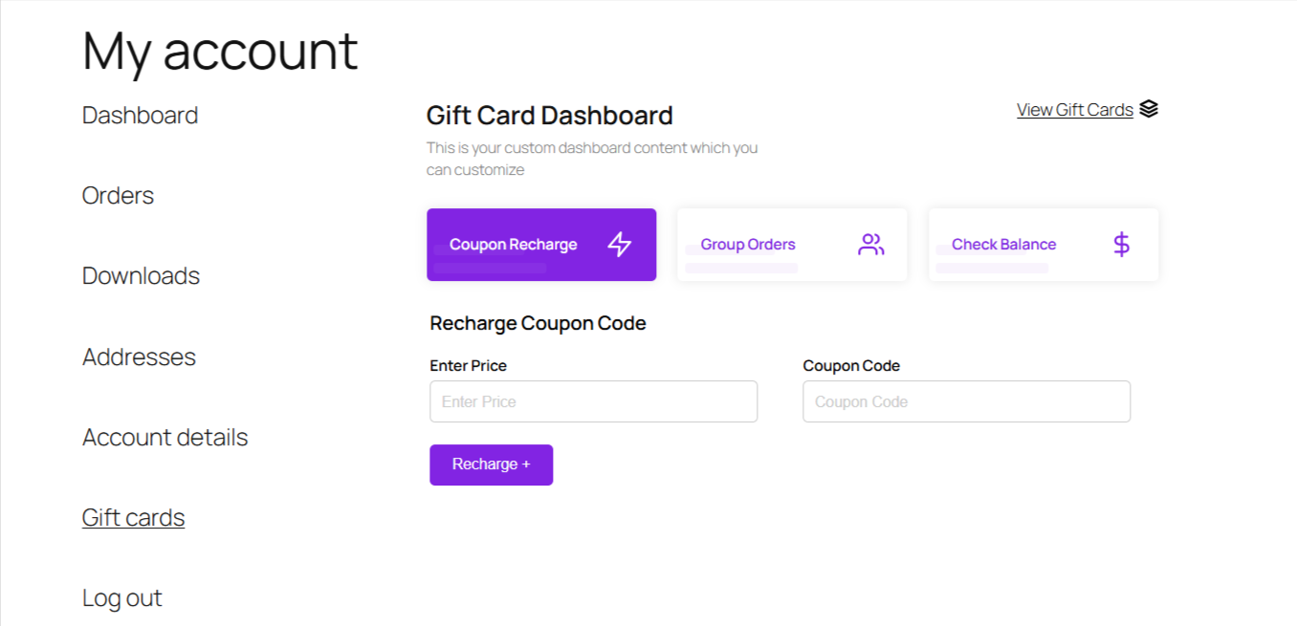Open the View Gift Cards link

tap(1075, 110)
